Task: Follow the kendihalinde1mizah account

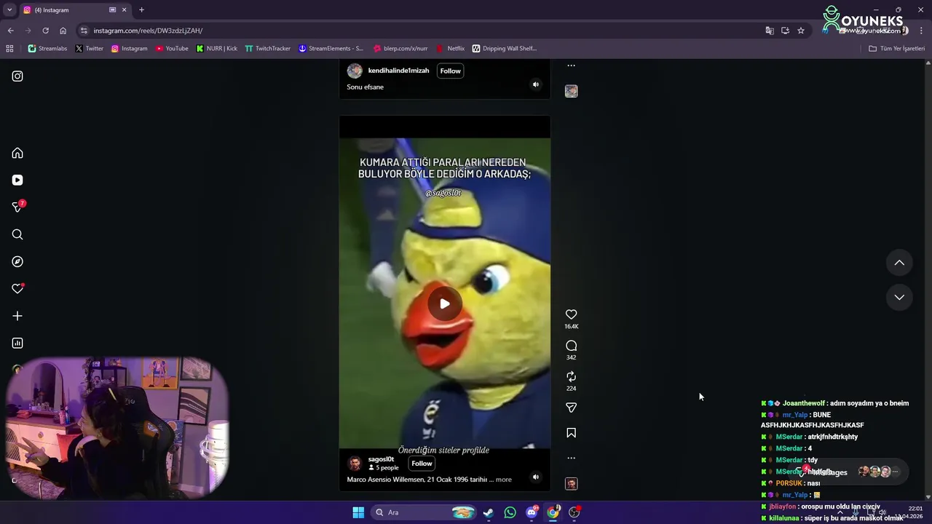Action: [x=450, y=71]
